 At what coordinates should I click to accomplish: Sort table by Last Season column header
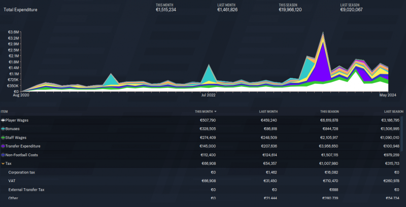393,111
